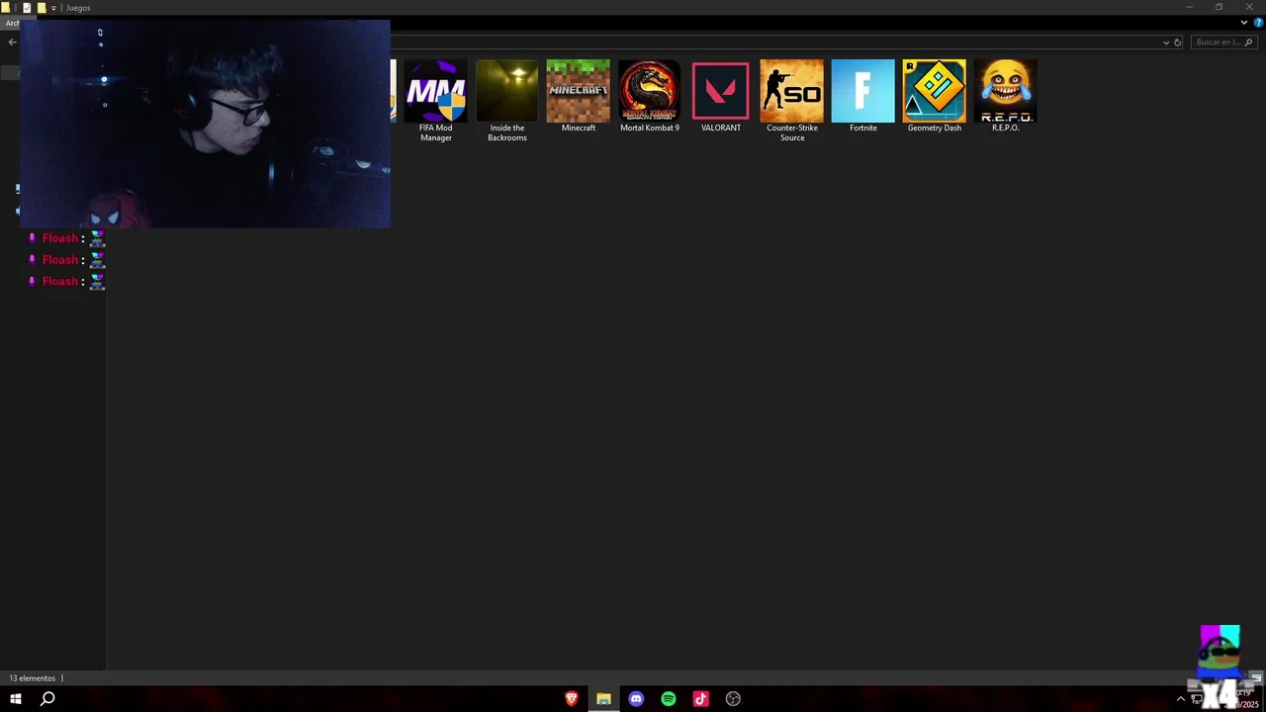Open the Inside the Backrooms game icon
This screenshot has height=712, width=1266.
(507, 91)
